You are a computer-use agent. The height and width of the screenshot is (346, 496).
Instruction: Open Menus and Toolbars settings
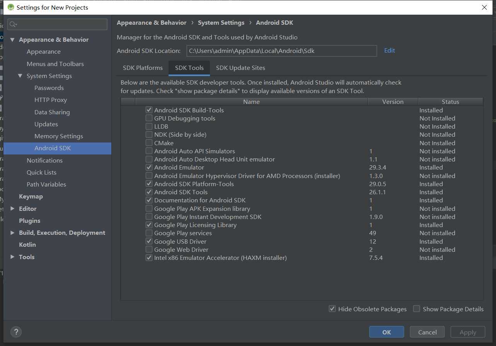[x=55, y=64]
